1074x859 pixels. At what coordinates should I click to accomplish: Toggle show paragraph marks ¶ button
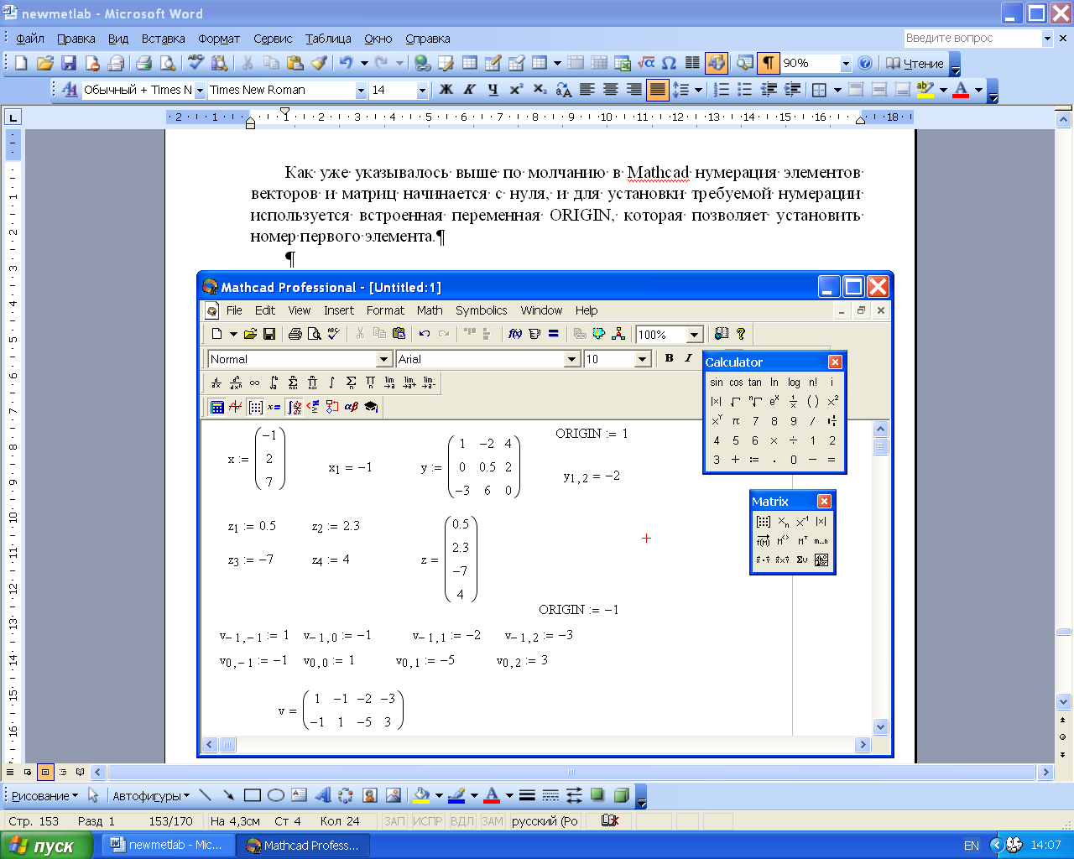[768, 63]
